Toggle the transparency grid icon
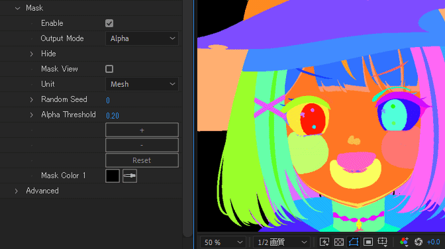Screen dimensions: 445x249 click(339, 242)
